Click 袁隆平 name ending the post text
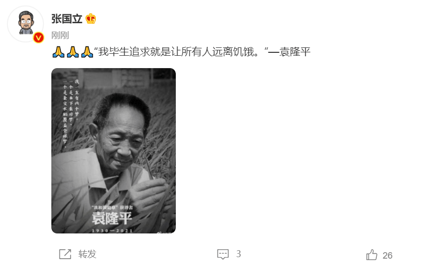The height and width of the screenshot is (268, 440). pyautogui.click(x=295, y=52)
